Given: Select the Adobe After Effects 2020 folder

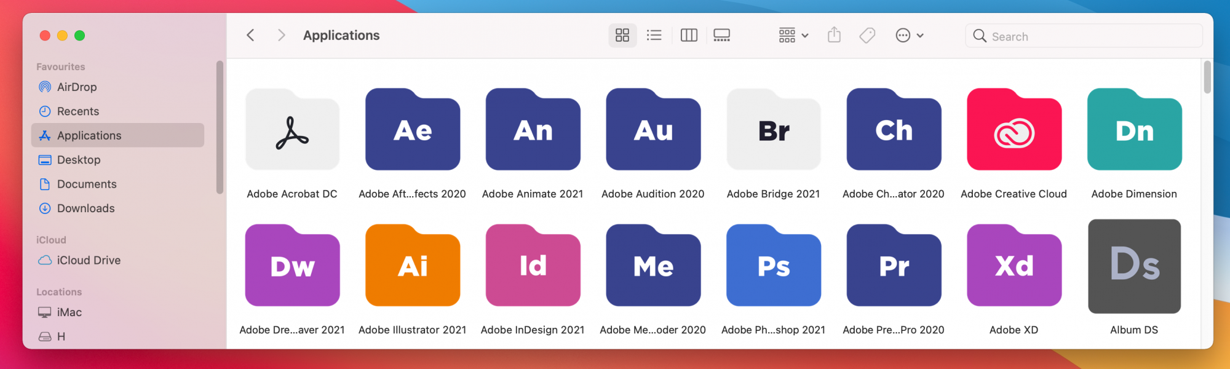Looking at the screenshot, I should (413, 131).
